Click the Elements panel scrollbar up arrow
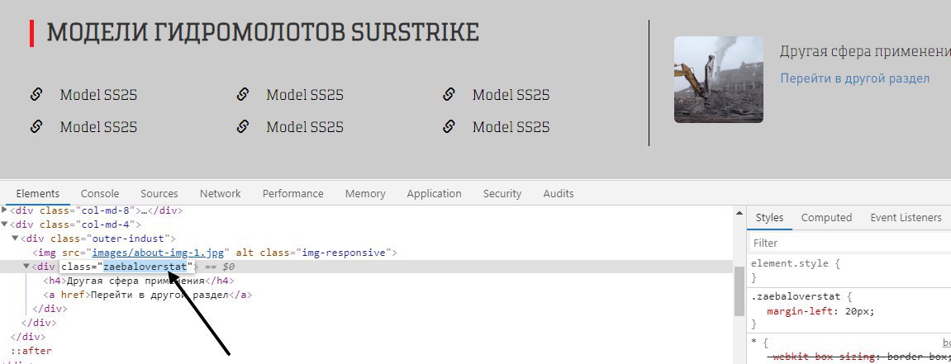This screenshot has height=364, width=951. [x=739, y=213]
